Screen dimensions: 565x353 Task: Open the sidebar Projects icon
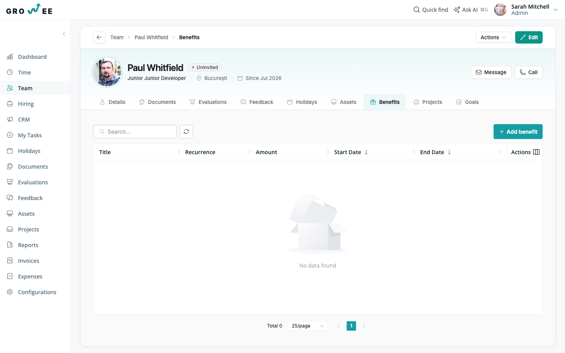coord(10,229)
